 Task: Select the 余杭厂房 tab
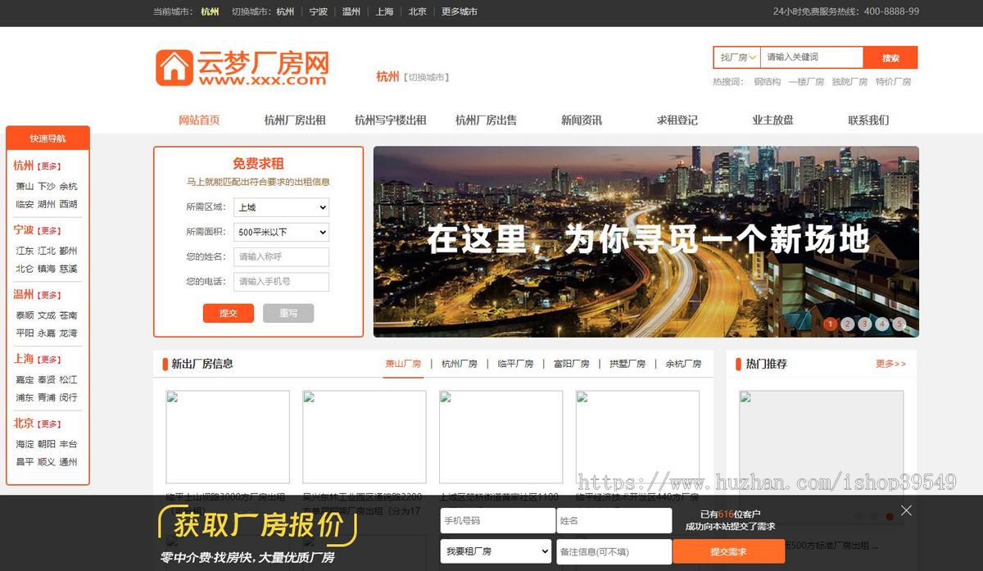click(683, 364)
